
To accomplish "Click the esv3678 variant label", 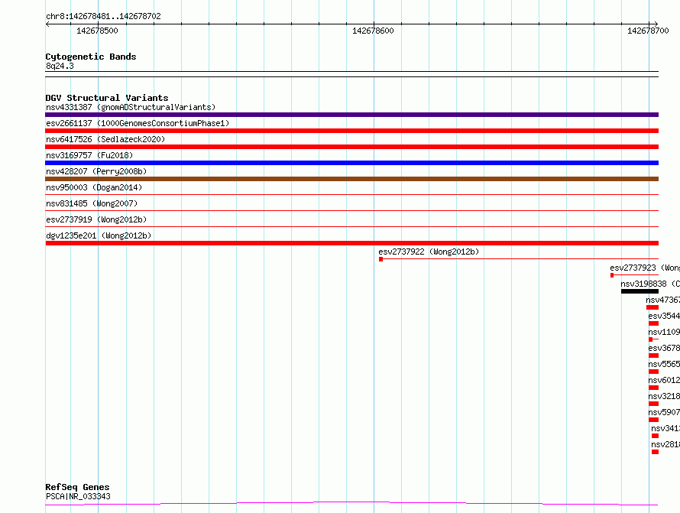I will click(x=664, y=348).
